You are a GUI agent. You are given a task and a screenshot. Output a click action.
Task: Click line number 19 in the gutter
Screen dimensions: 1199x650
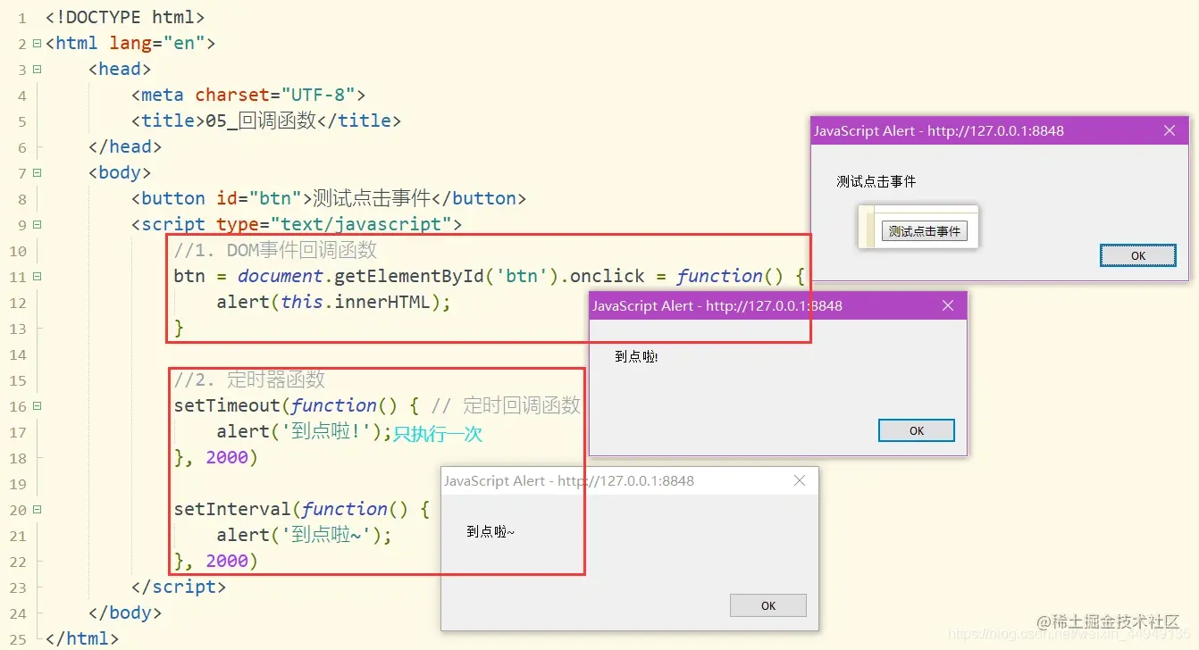pos(18,484)
